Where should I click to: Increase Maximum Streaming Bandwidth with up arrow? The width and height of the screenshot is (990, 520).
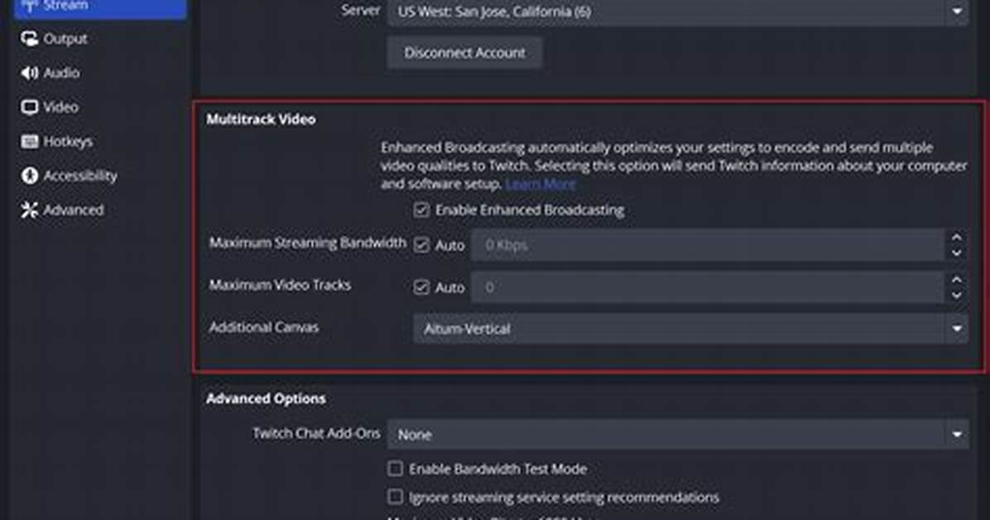pos(957,238)
